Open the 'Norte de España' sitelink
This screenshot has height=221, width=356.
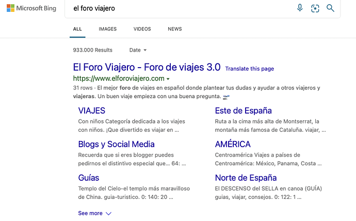pyautogui.click(x=246, y=178)
